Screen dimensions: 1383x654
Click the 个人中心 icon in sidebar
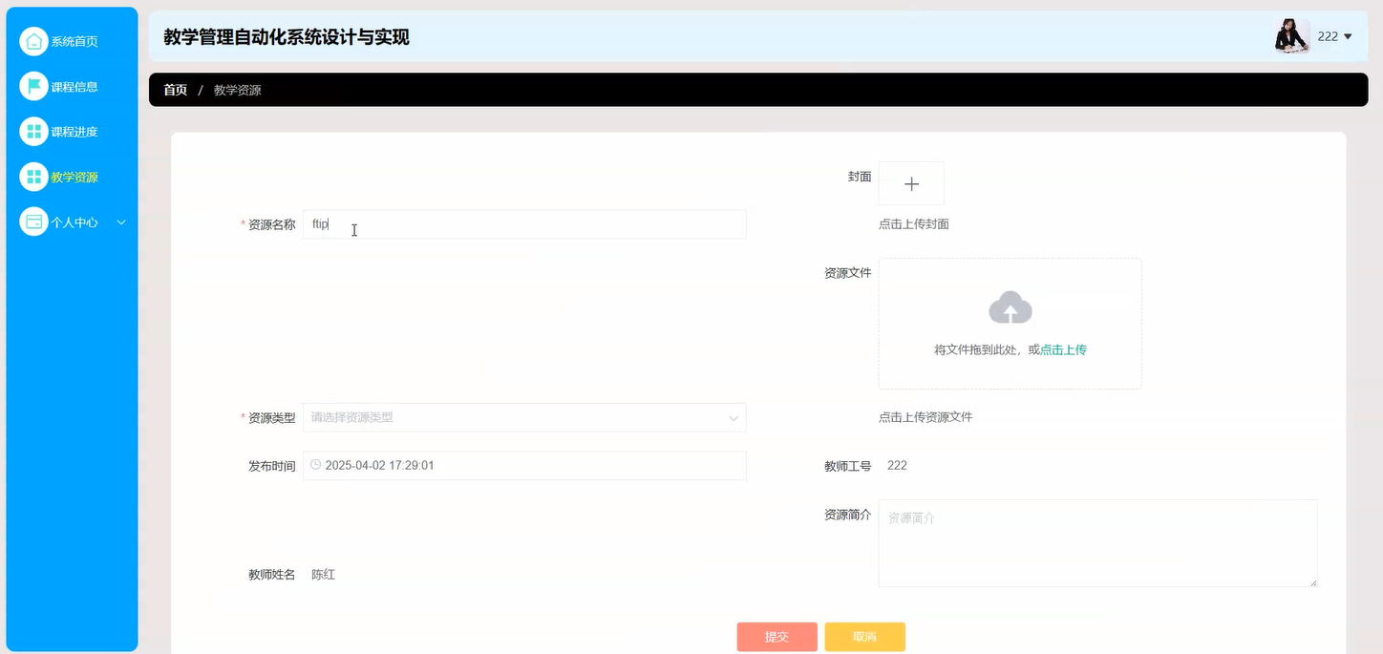[32, 222]
